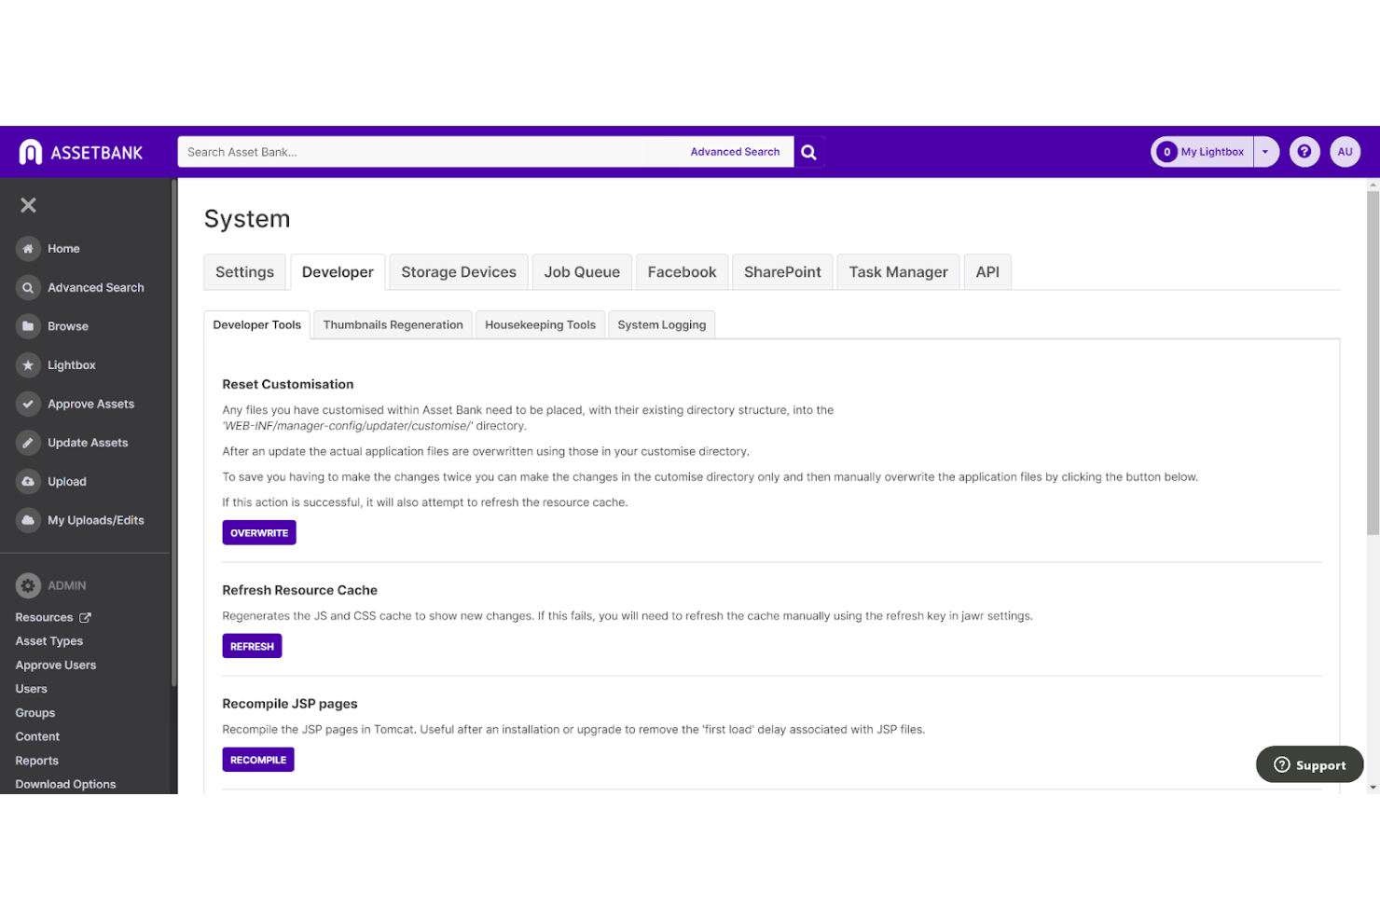Click the OVERWRITE button
The height and width of the screenshot is (920, 1380).
coord(259,533)
